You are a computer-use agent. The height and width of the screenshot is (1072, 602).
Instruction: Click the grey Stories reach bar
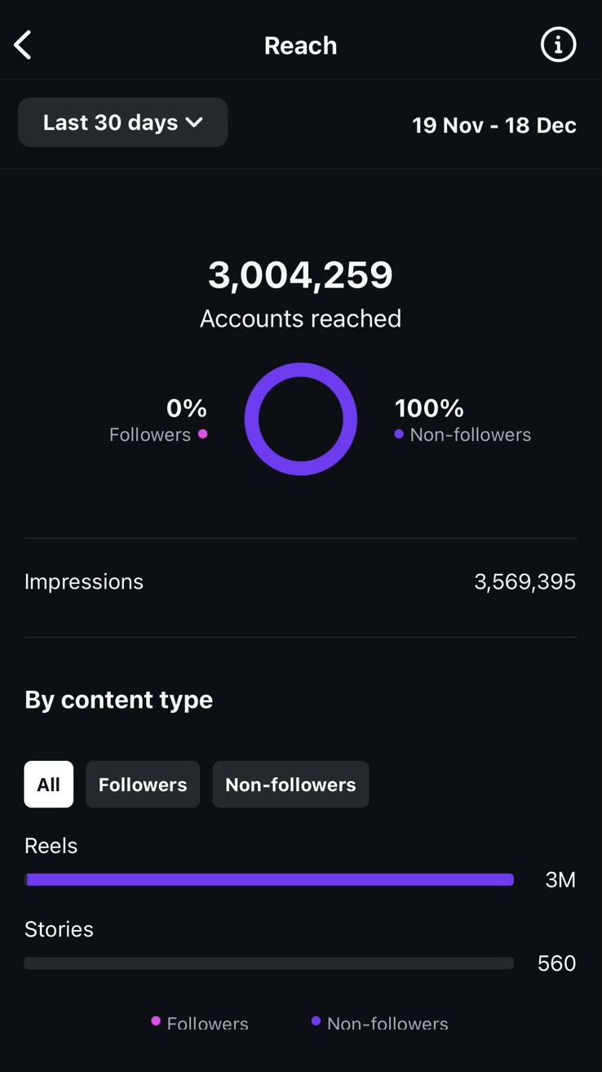tap(269, 963)
